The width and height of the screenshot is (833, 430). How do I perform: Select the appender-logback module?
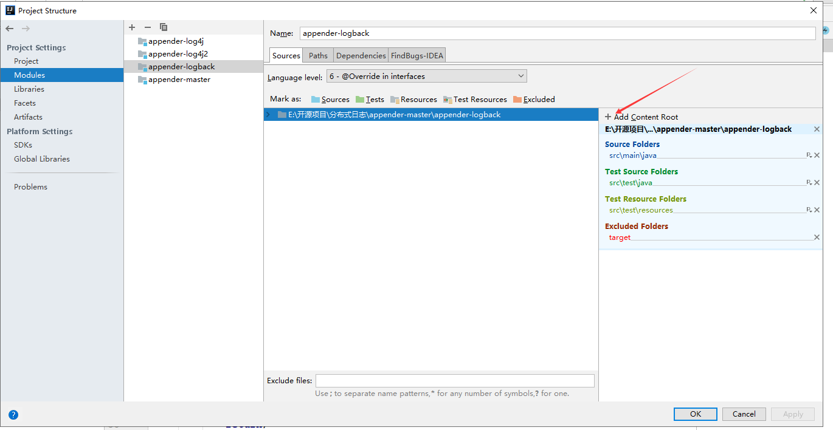193,67
